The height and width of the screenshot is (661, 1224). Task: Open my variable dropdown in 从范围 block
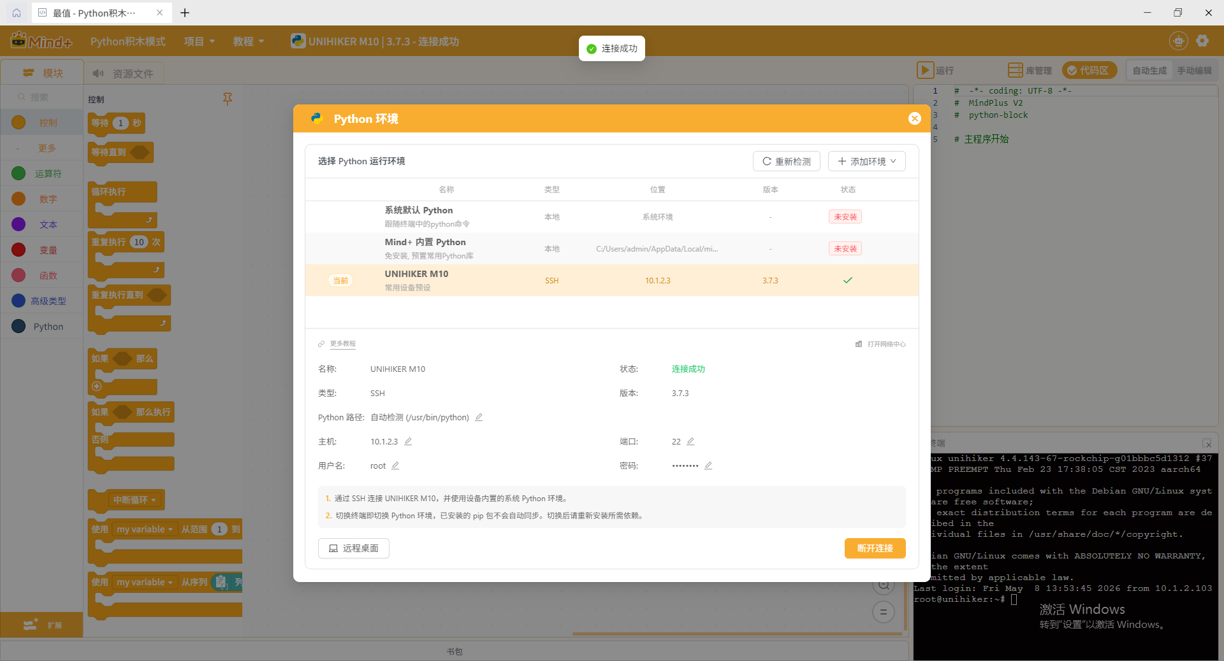coord(144,529)
